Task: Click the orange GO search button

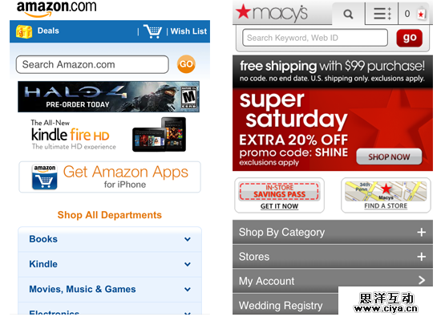Action: [x=186, y=64]
